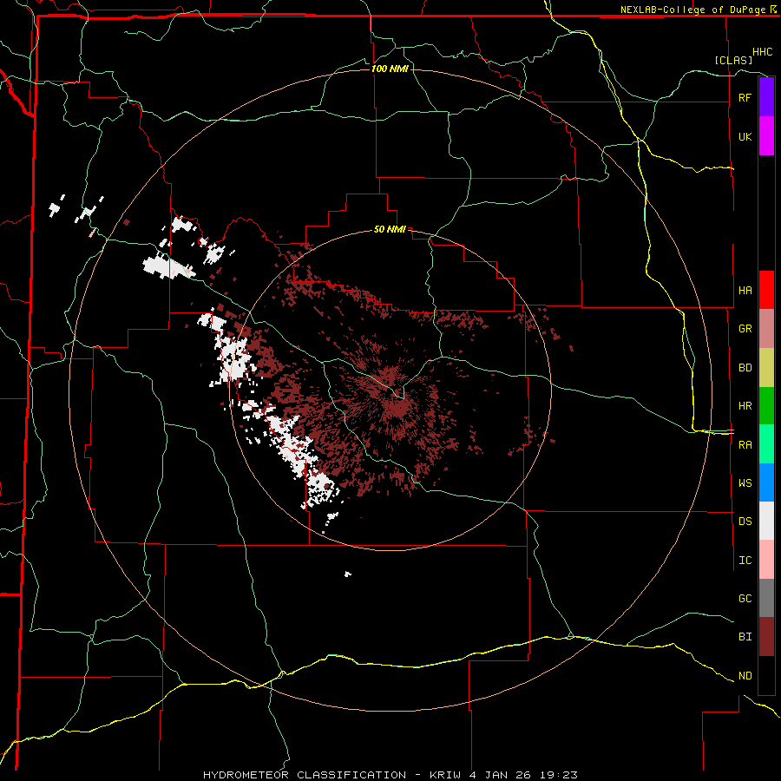Click the BI legend label
Image resolution: width=781 pixels, height=781 pixels.
pyautogui.click(x=745, y=637)
